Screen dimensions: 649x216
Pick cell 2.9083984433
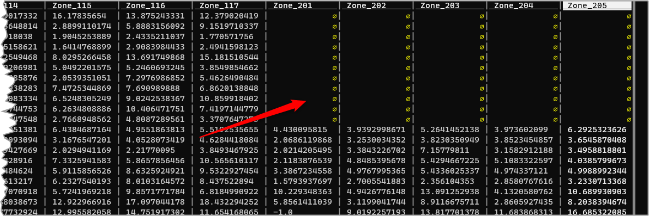click(155, 47)
